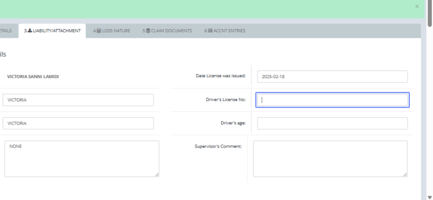This screenshot has height=200, width=433.
Task: Click the second VICTORIA text field
Action: pos(78,123)
